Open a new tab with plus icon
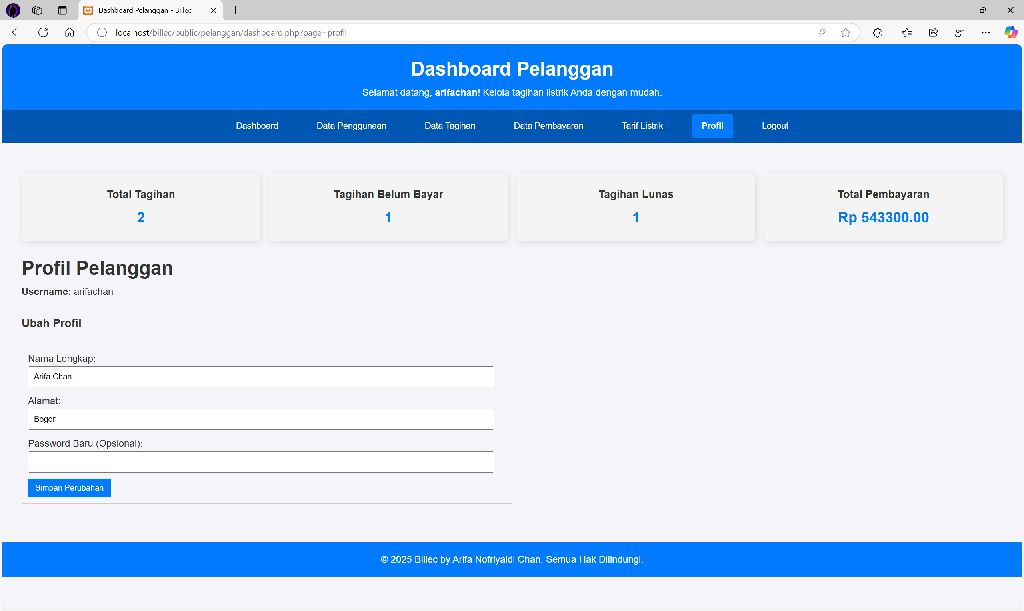1024x611 pixels. pyautogui.click(x=236, y=10)
